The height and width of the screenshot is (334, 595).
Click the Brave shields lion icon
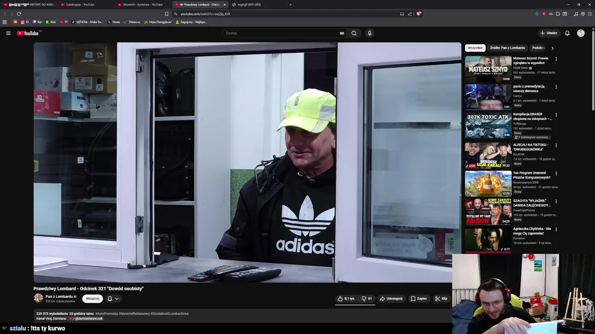click(x=418, y=14)
